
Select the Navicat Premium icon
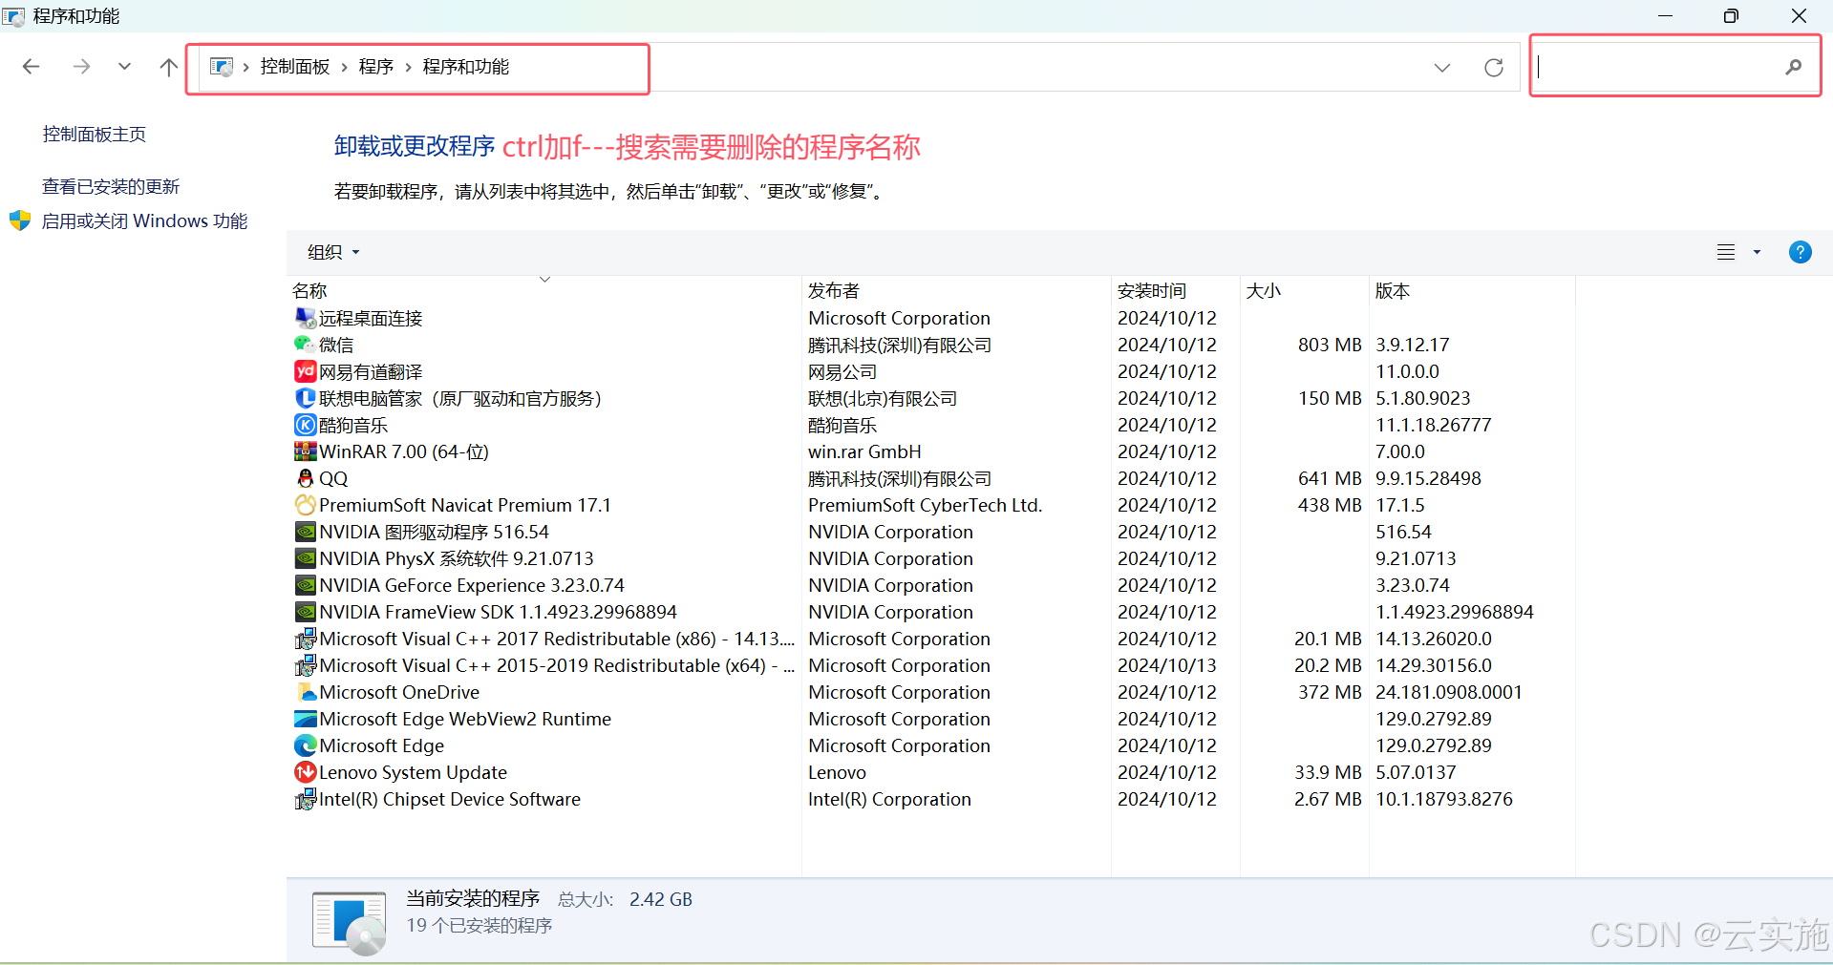click(306, 505)
